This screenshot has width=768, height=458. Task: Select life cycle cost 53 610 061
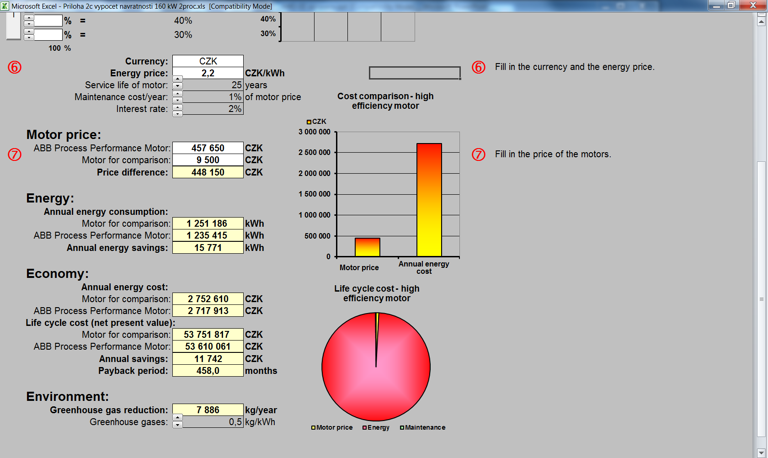click(208, 346)
